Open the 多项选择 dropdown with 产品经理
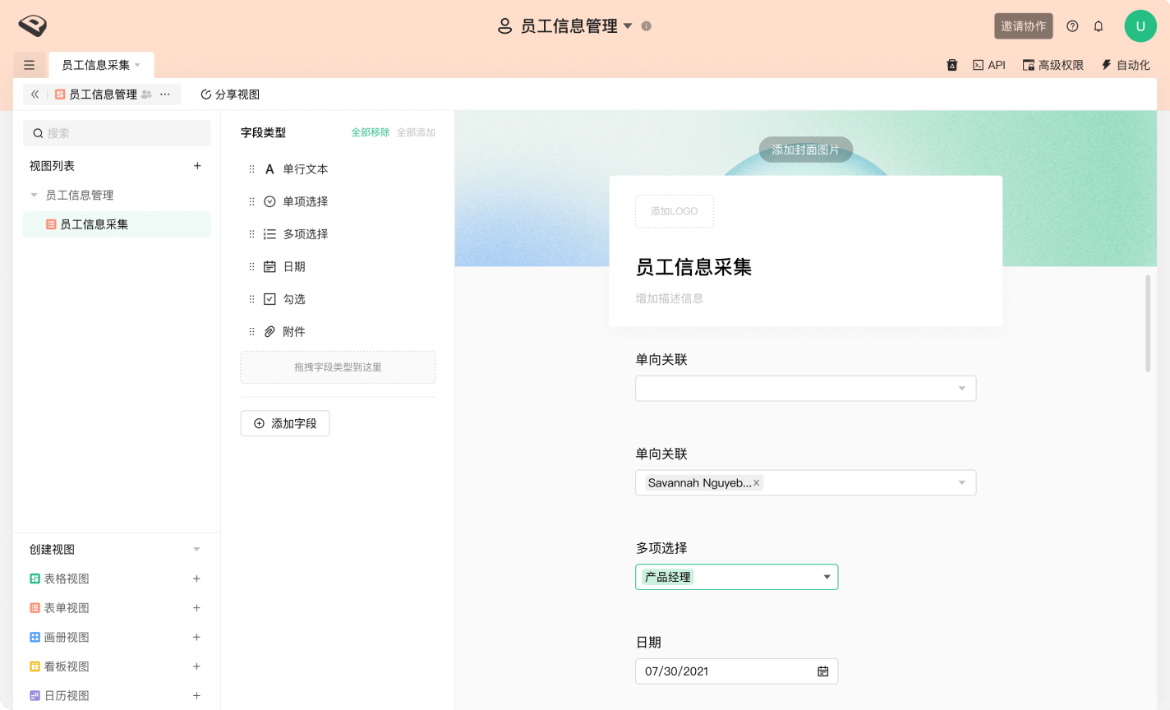Viewport: 1170px width, 710px height. tap(827, 577)
